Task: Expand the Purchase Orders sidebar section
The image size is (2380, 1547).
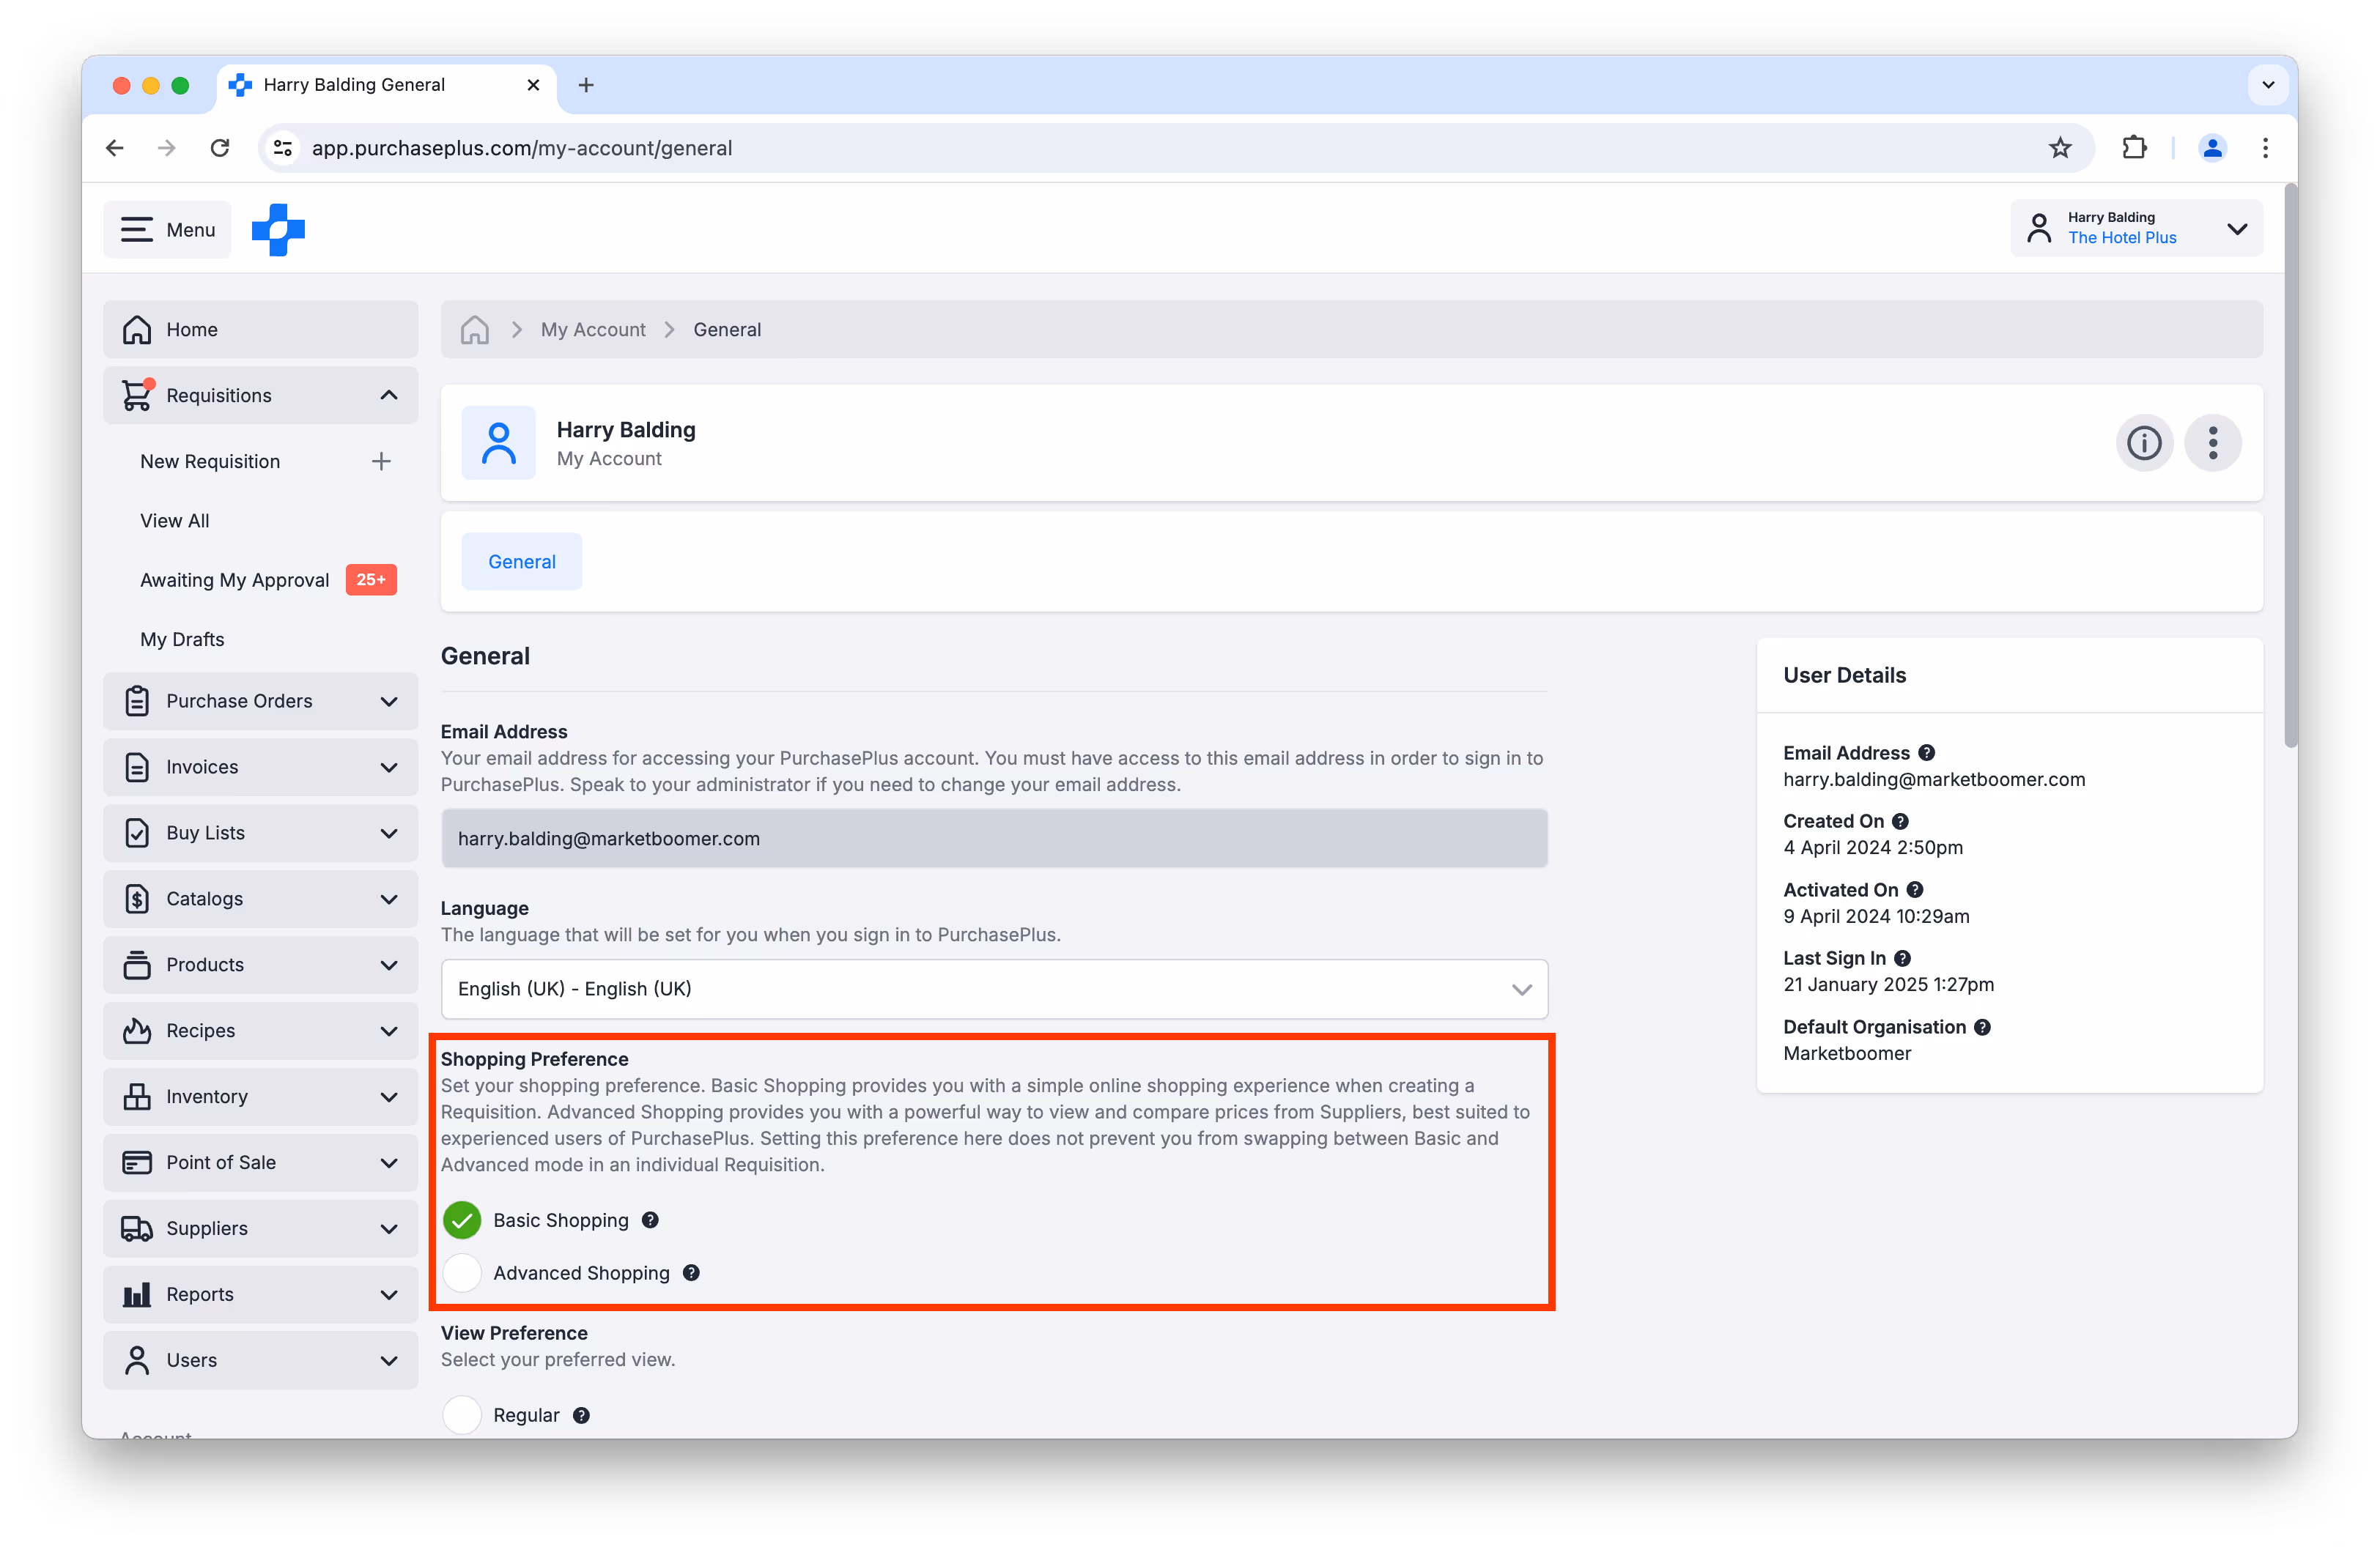Action: (260, 702)
